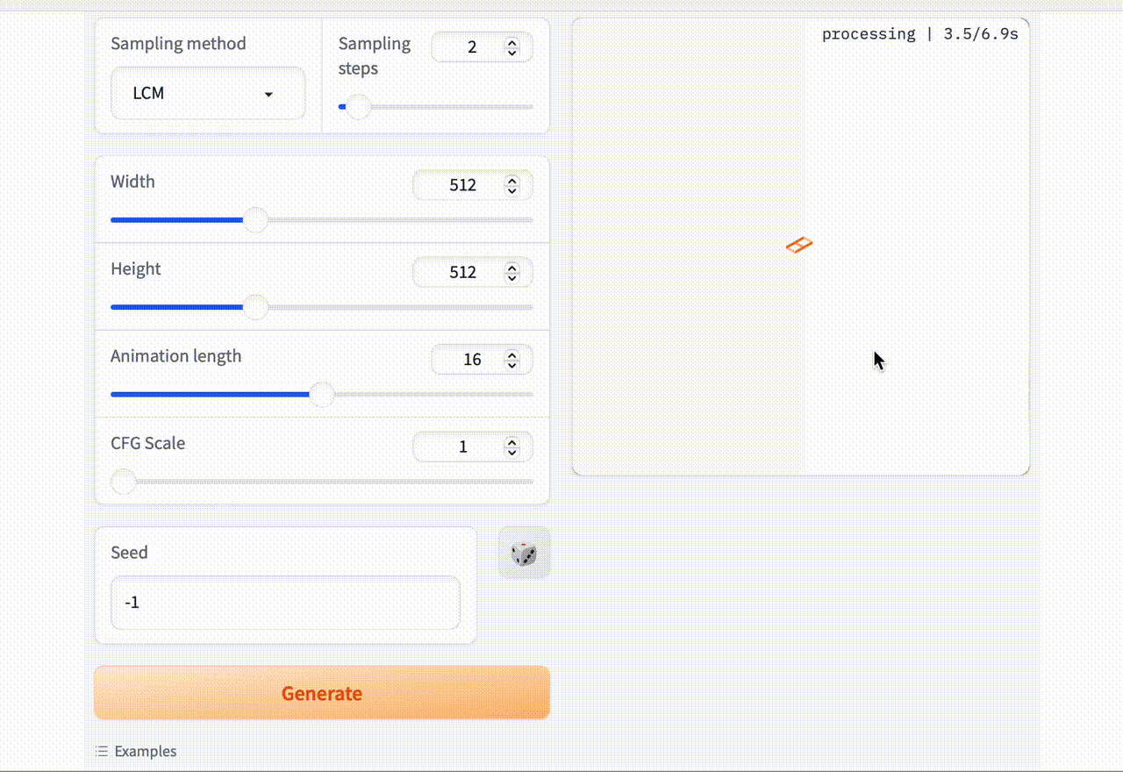Open the Sampling method LCM dropdown
The width and height of the screenshot is (1123, 772).
[208, 94]
